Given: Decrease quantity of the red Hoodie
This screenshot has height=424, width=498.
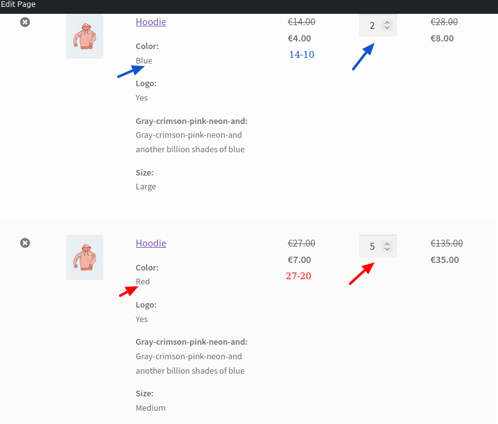Looking at the screenshot, I should (x=387, y=249).
